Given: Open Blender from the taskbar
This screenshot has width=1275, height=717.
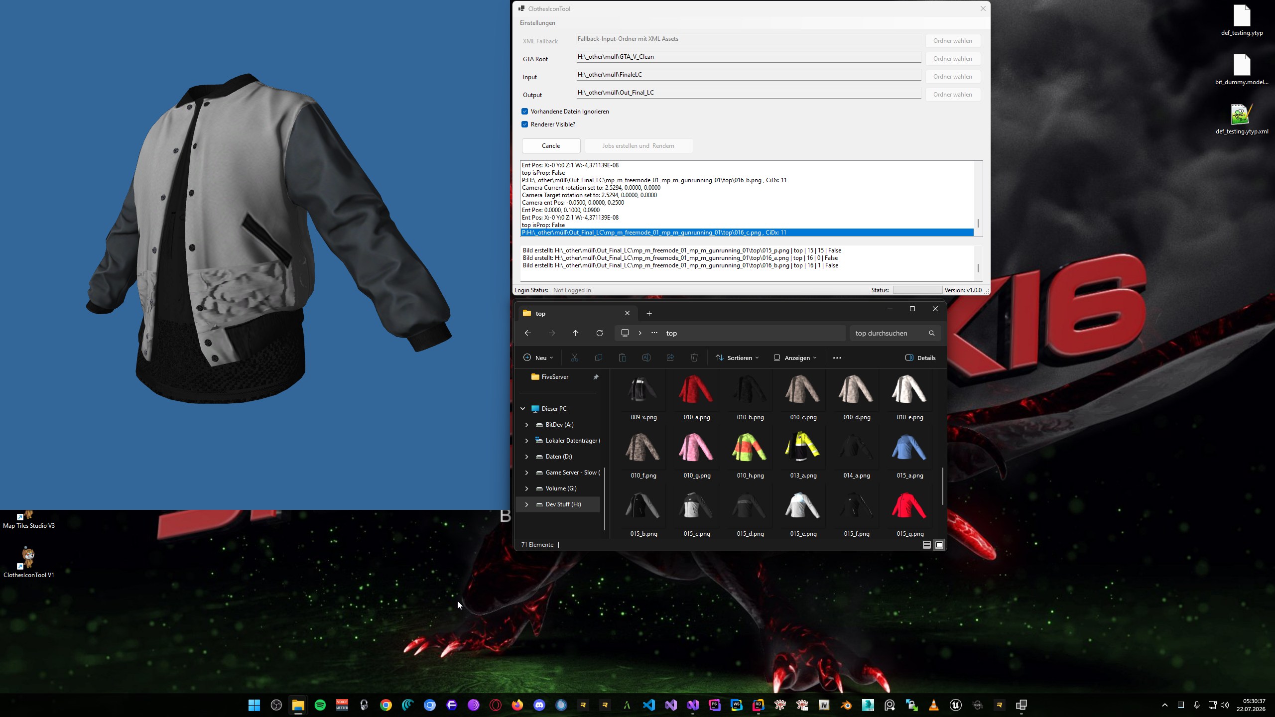Looking at the screenshot, I should (x=846, y=705).
